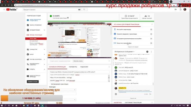Open the Stream status tab at bottom
Screen dimensions: 191x107
coord(133,103)
